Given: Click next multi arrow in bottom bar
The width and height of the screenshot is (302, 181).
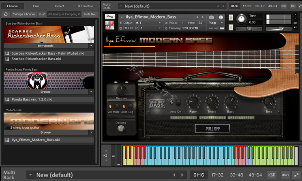Looking at the screenshot, I should [182, 175].
